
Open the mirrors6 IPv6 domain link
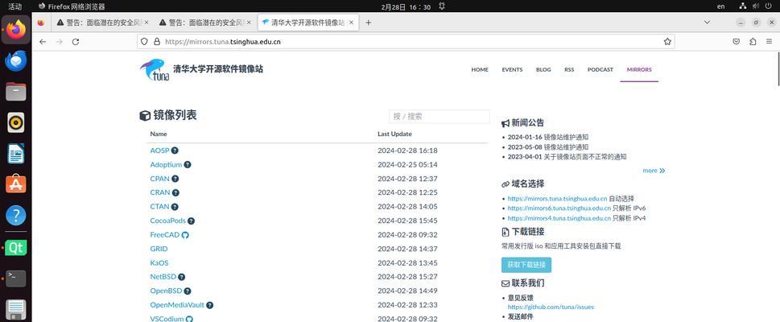[x=559, y=208]
